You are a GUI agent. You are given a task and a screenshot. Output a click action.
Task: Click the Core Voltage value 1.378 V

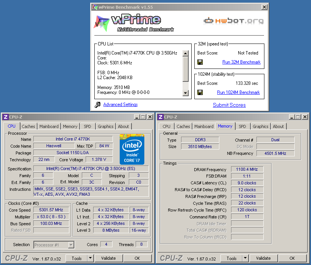click(99, 159)
